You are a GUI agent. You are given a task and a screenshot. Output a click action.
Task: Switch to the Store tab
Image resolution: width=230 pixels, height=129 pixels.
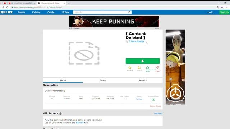pyautogui.click(x=103, y=80)
